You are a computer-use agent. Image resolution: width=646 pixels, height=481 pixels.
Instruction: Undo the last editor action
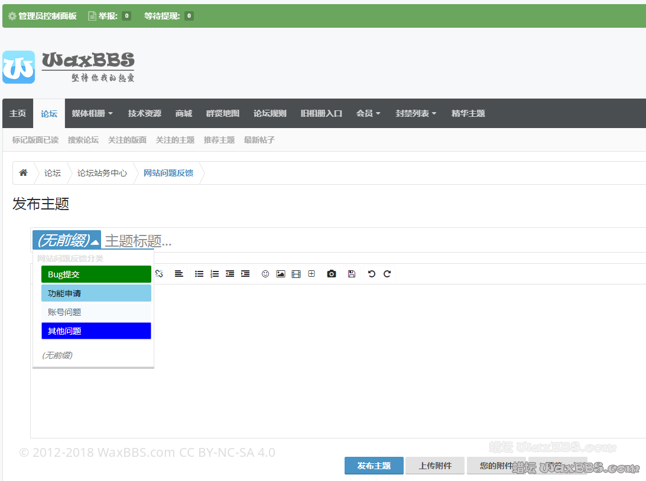371,274
